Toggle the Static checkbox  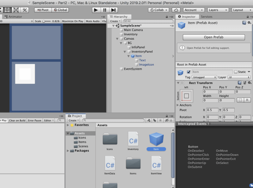236,72
